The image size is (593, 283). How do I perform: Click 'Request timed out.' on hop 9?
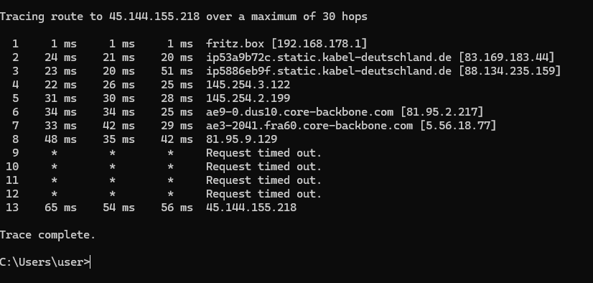coord(263,153)
